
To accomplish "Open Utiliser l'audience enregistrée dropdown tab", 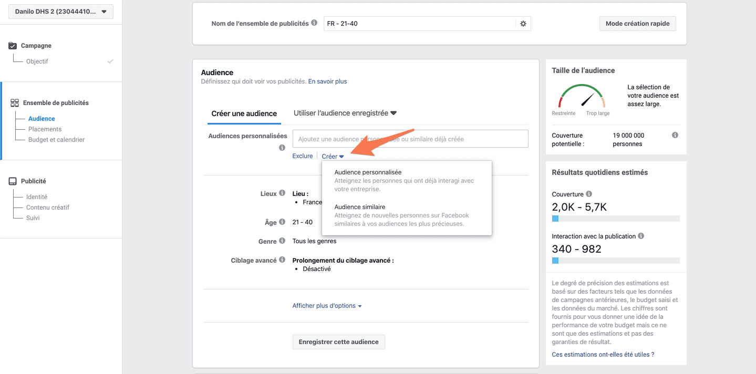I will coord(345,113).
